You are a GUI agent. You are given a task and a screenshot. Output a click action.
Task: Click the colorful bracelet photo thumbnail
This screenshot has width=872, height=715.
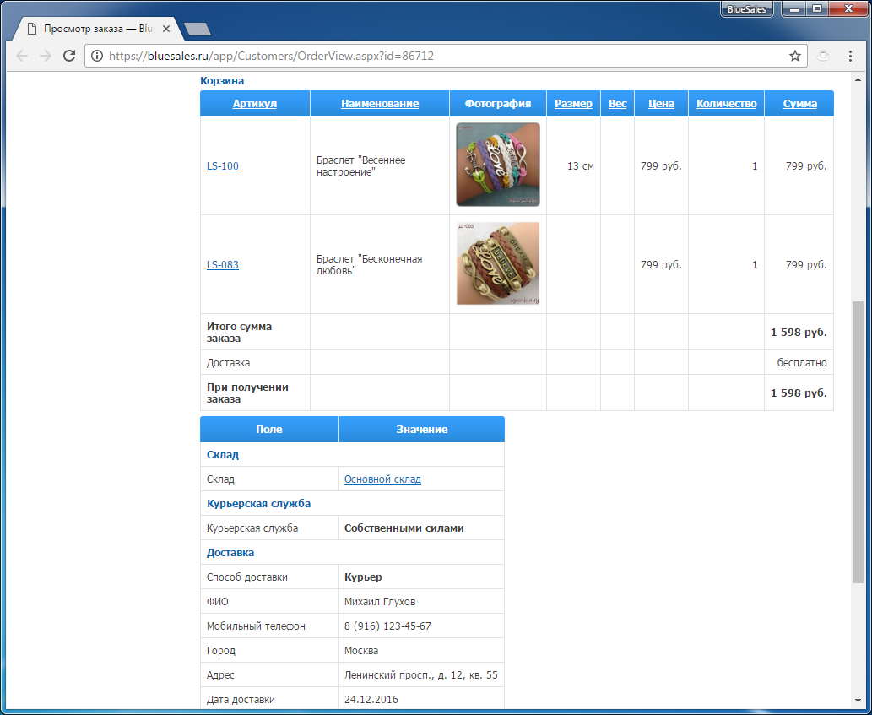point(498,165)
